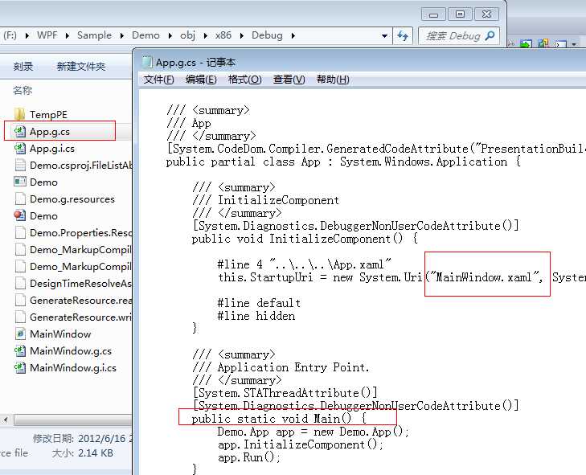Expand the arrow after WPF in breadcrumb

click(x=68, y=36)
